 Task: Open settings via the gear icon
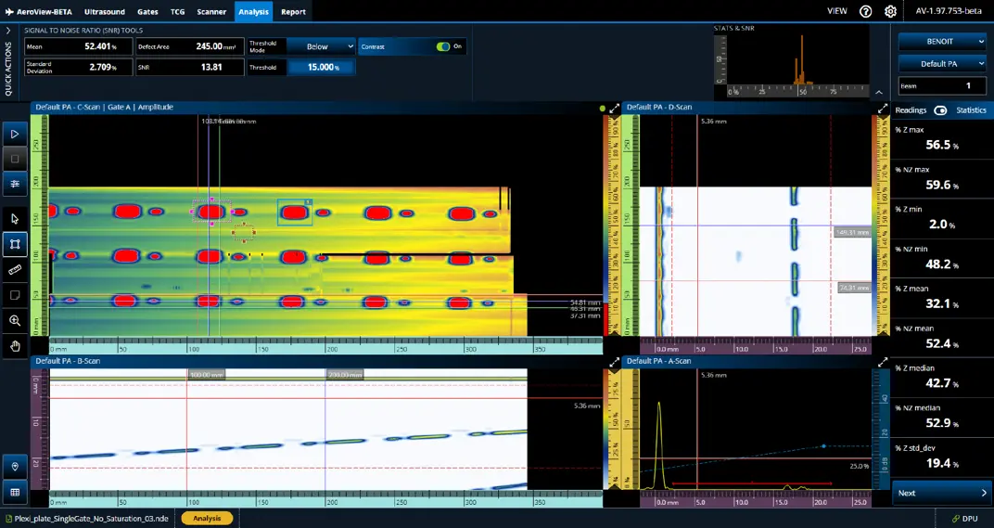pyautogui.click(x=890, y=11)
